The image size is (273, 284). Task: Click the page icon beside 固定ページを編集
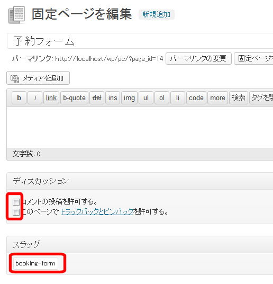(x=16, y=15)
